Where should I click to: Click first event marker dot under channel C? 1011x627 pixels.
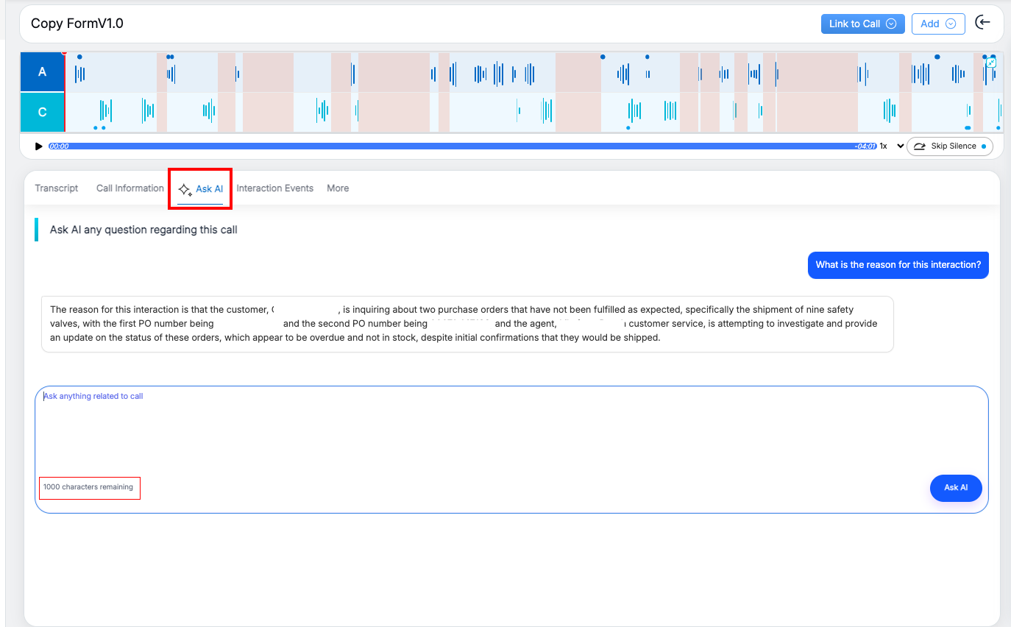(x=96, y=128)
